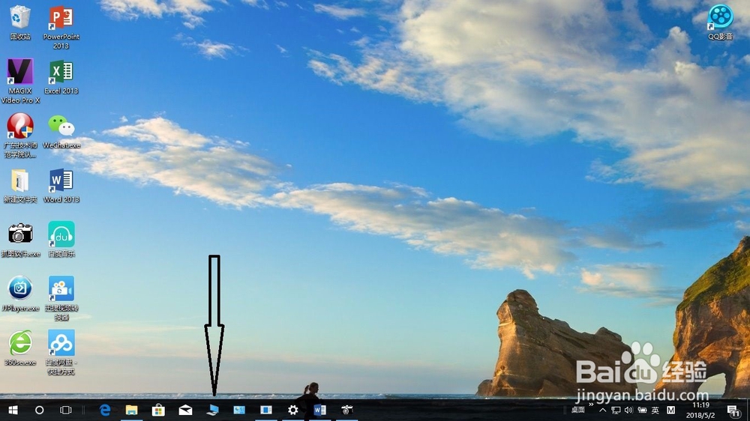Launch Microsoft Edge from the taskbar

105,410
